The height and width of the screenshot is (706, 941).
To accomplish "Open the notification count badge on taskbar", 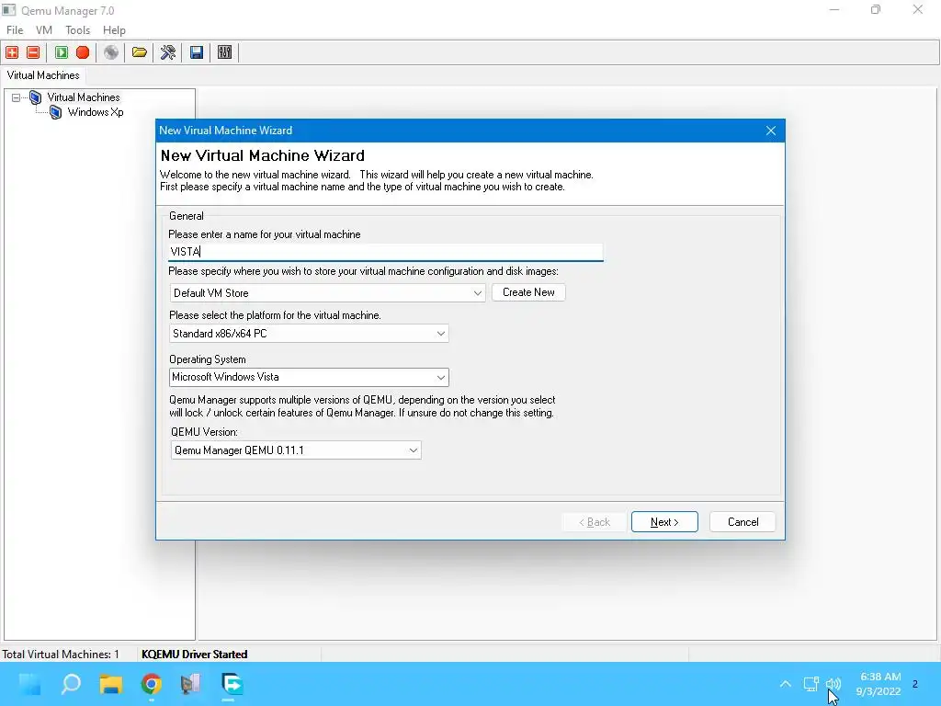I will [x=915, y=684].
